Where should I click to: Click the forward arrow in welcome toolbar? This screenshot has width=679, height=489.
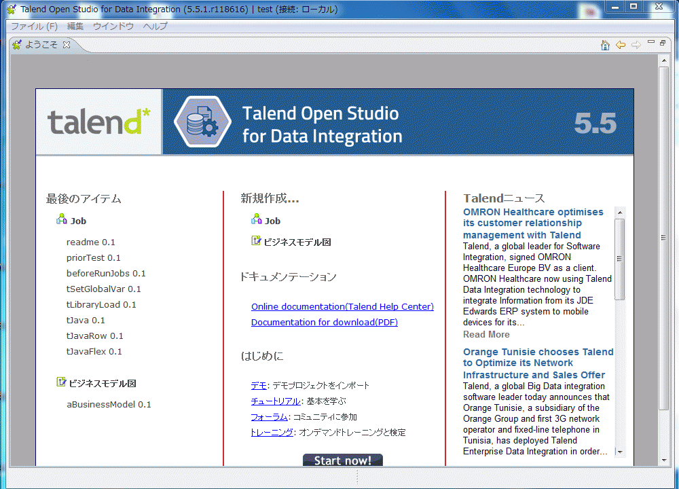point(636,45)
